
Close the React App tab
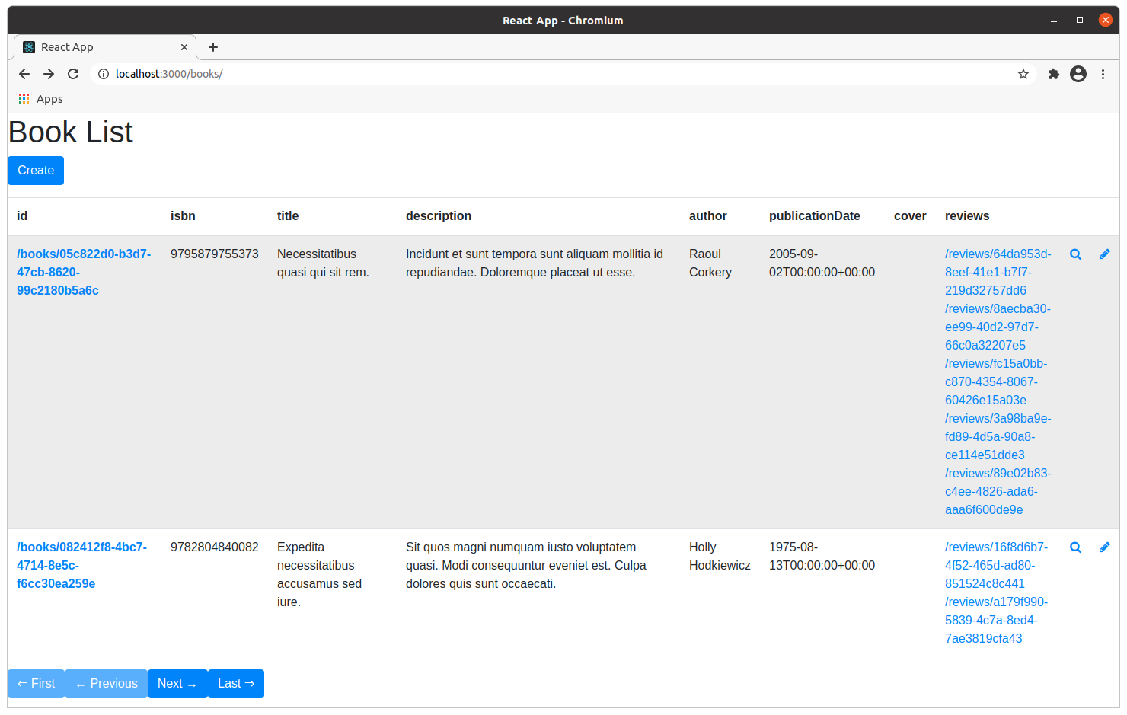(x=184, y=47)
